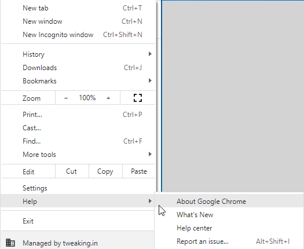
Task: Toggle full screen mode icon
Action: 138,98
